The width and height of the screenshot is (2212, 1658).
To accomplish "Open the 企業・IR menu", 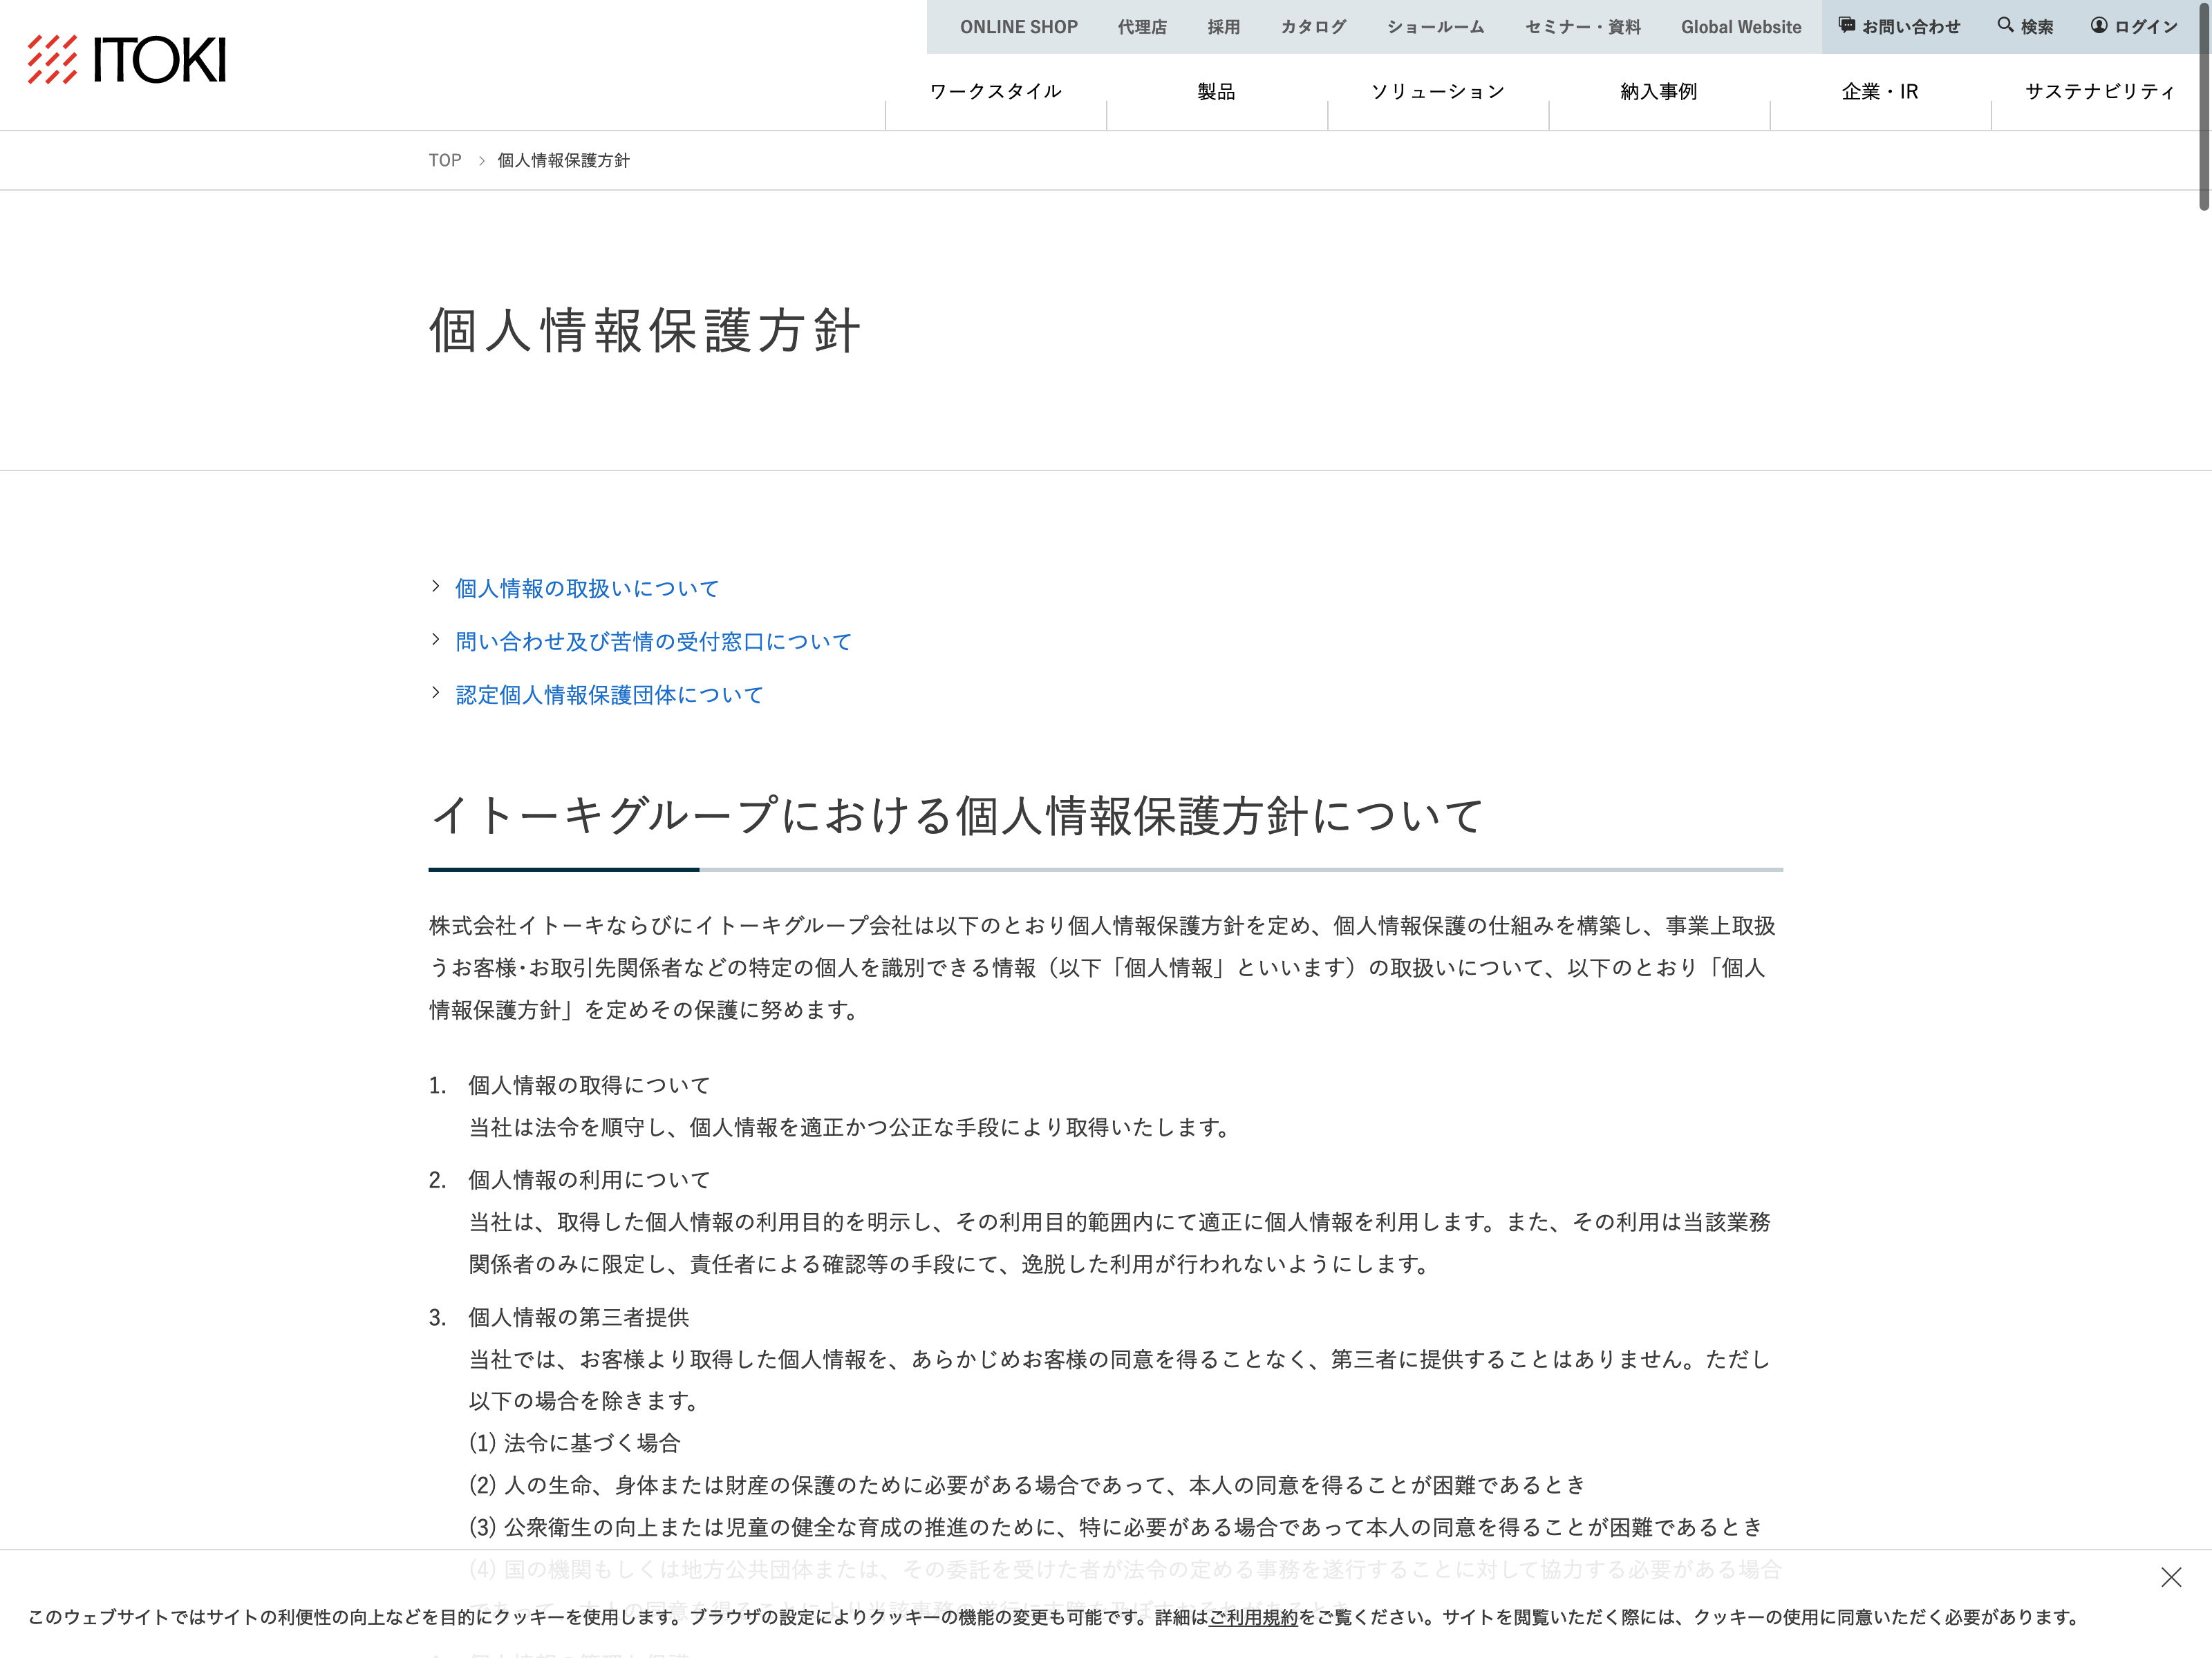I will pyautogui.click(x=1879, y=92).
